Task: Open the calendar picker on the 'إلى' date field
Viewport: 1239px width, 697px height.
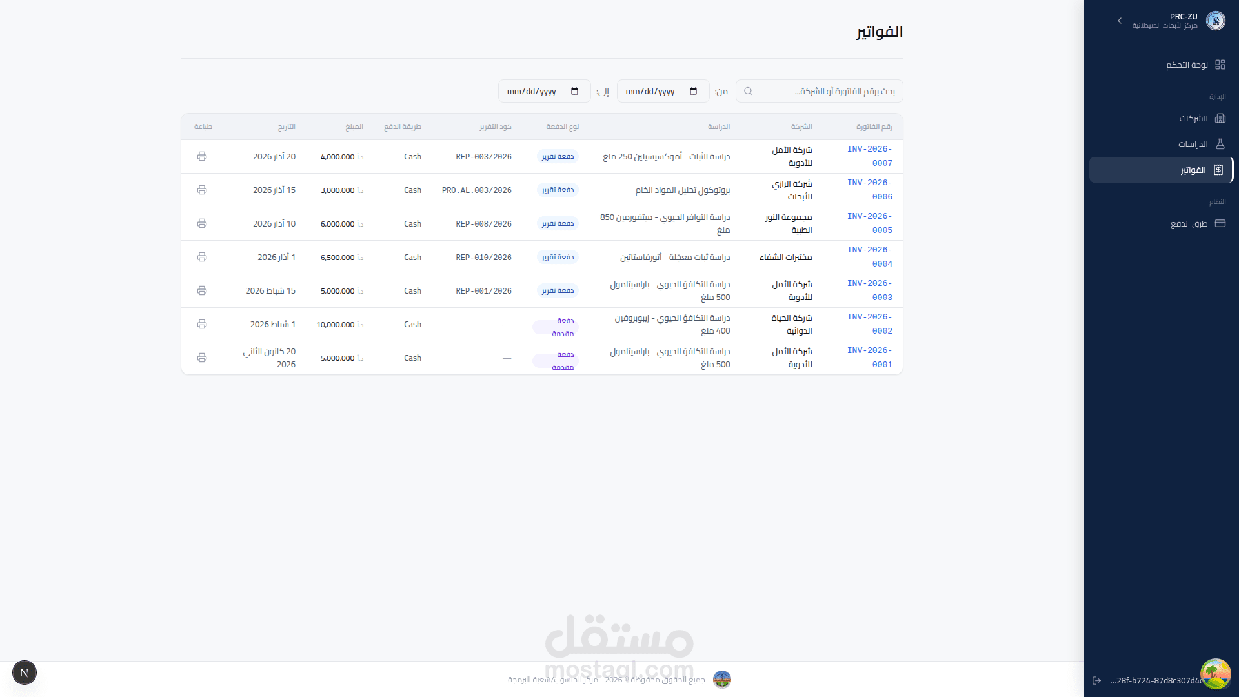Action: click(575, 92)
